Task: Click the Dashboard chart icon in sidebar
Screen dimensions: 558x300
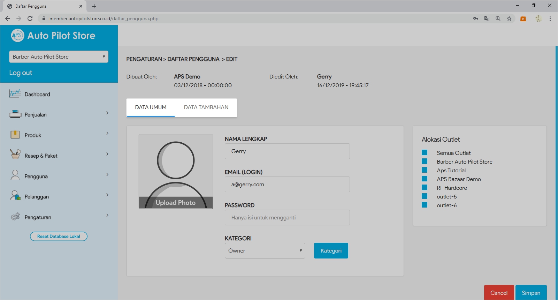Action: click(15, 93)
